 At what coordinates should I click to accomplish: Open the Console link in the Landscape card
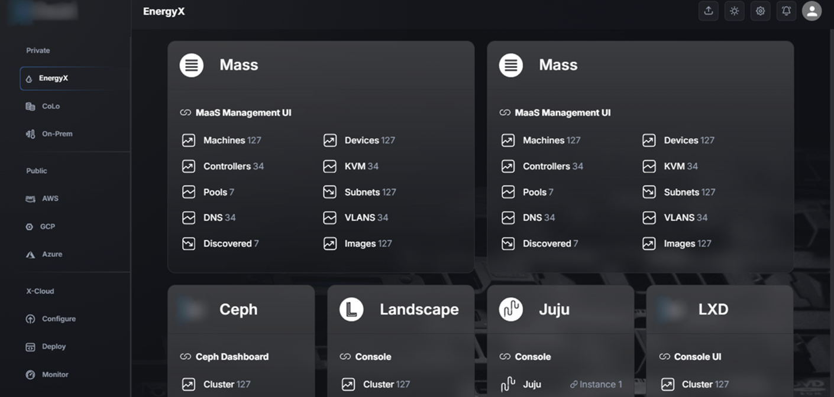click(366, 357)
